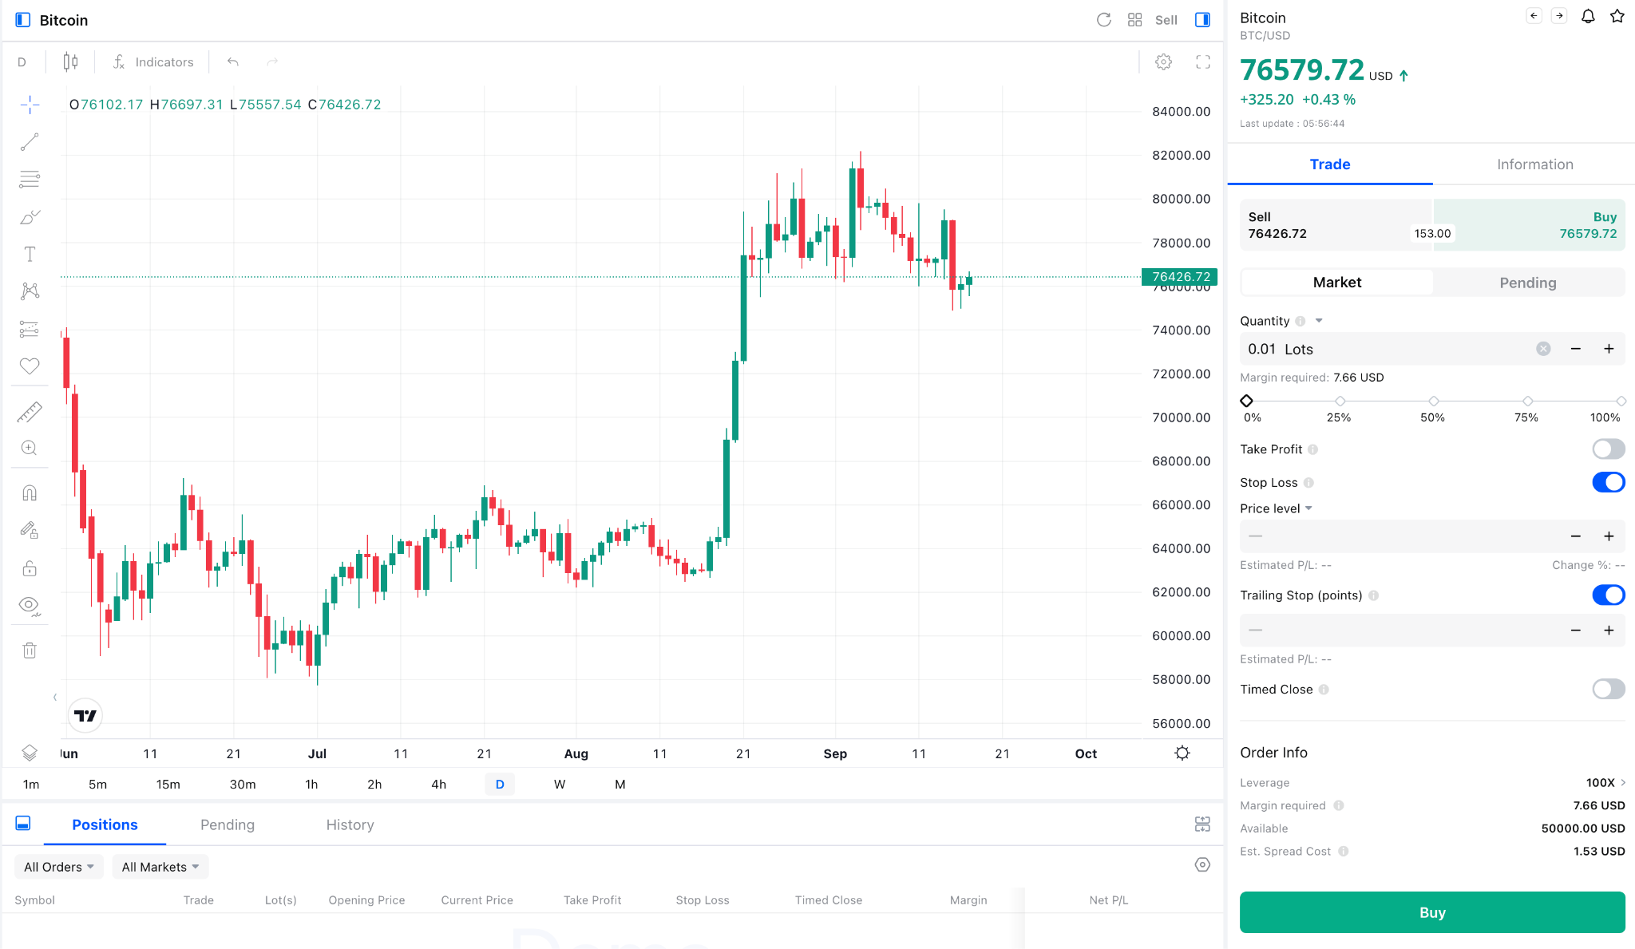This screenshot has height=949, width=1635.
Task: Add Bitcoin to favorites star
Action: pos(1617,16)
